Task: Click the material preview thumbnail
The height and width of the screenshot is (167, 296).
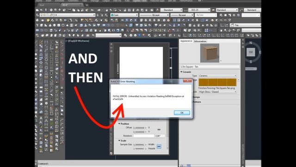Action: [210, 53]
